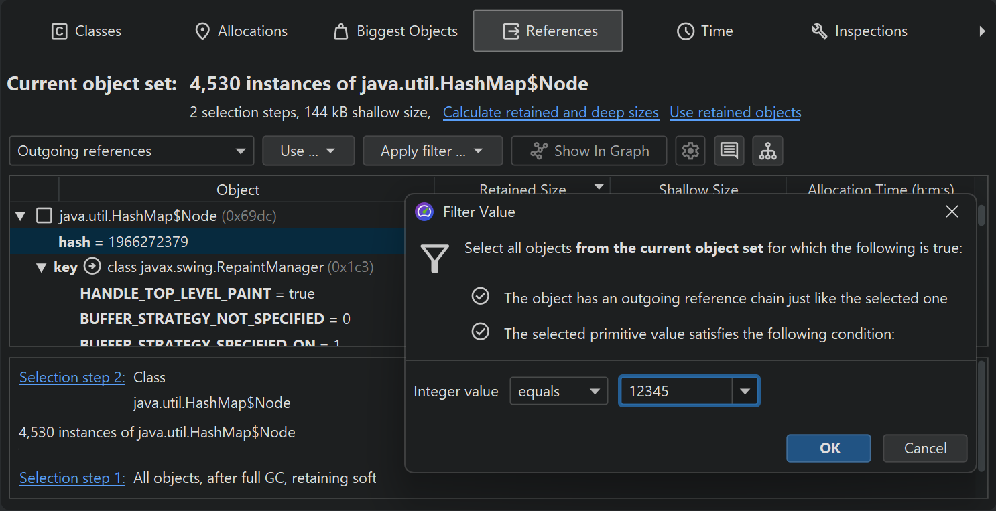Viewport: 996px width, 511px height.
Task: Click Show In Graph button
Action: (x=588, y=151)
